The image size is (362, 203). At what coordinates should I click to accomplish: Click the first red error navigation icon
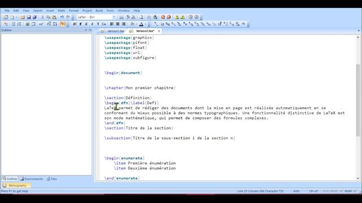tap(163, 17)
